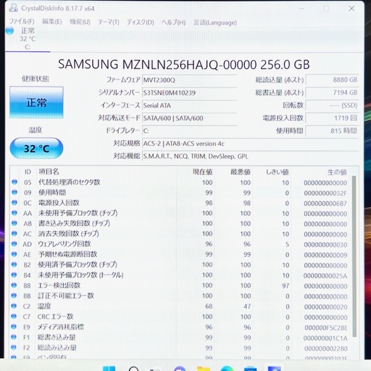Select row 使用済予備ブロック数 (チップ)
371x371 pixels.
click(x=180, y=265)
